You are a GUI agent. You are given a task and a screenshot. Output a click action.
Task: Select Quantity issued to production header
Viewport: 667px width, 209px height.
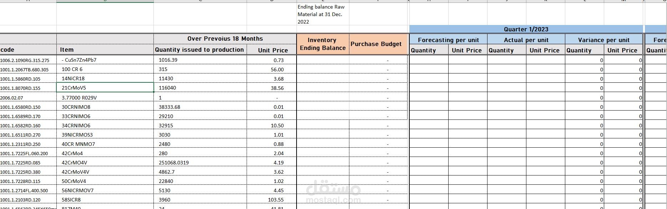[200, 50]
